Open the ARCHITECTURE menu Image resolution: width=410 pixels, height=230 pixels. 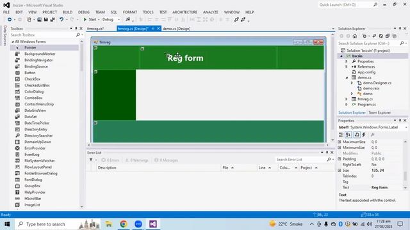(x=185, y=12)
